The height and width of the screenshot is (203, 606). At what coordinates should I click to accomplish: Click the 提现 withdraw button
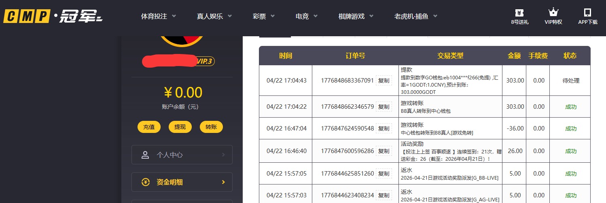click(x=180, y=127)
